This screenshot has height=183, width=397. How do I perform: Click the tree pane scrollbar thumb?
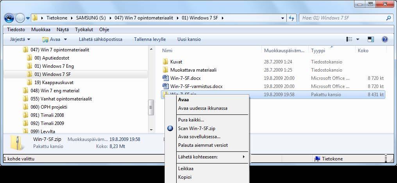click(x=151, y=107)
